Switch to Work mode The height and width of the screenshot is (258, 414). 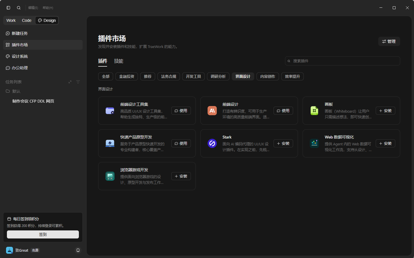[11, 20]
